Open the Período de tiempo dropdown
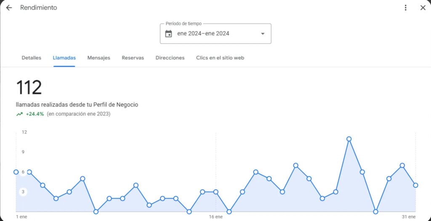The height and width of the screenshot is (221, 431). [x=215, y=34]
